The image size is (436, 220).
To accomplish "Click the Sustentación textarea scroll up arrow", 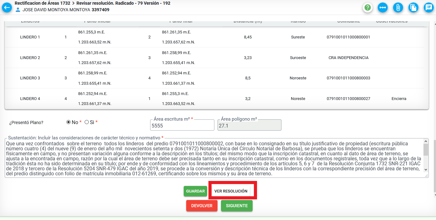I will [426, 142].
